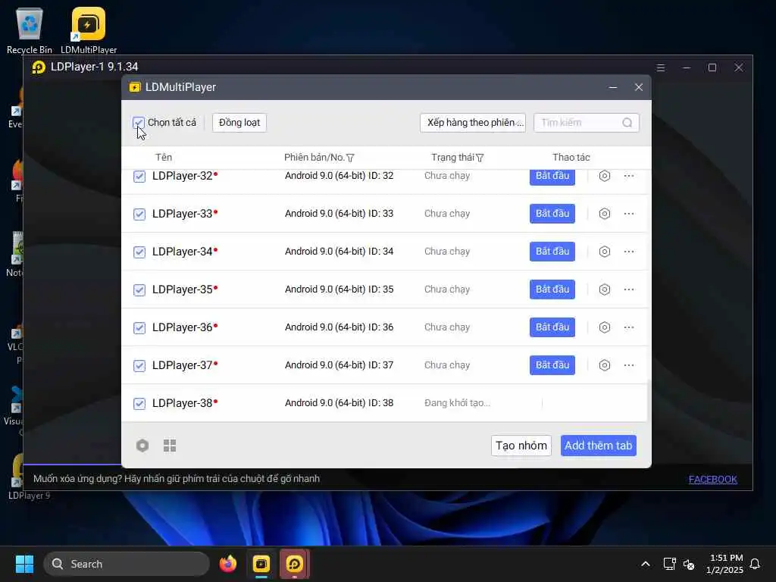This screenshot has width=776, height=582.
Task: Click Tên column header
Action: [164, 158]
